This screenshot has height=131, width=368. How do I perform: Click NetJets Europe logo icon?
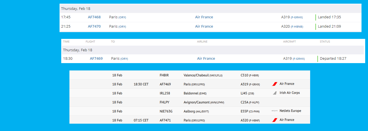(275, 111)
